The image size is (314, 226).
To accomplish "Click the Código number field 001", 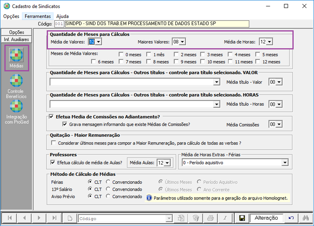I will tap(59, 24).
